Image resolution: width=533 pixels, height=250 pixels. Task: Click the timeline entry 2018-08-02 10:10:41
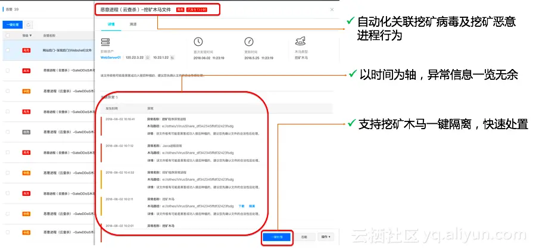[x=120, y=119]
